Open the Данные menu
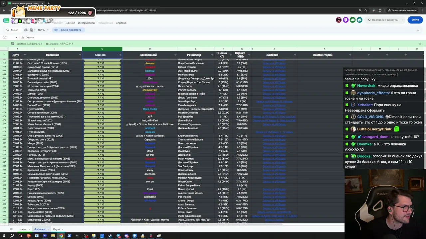Viewport: 426px width, 239px height. [70, 23]
